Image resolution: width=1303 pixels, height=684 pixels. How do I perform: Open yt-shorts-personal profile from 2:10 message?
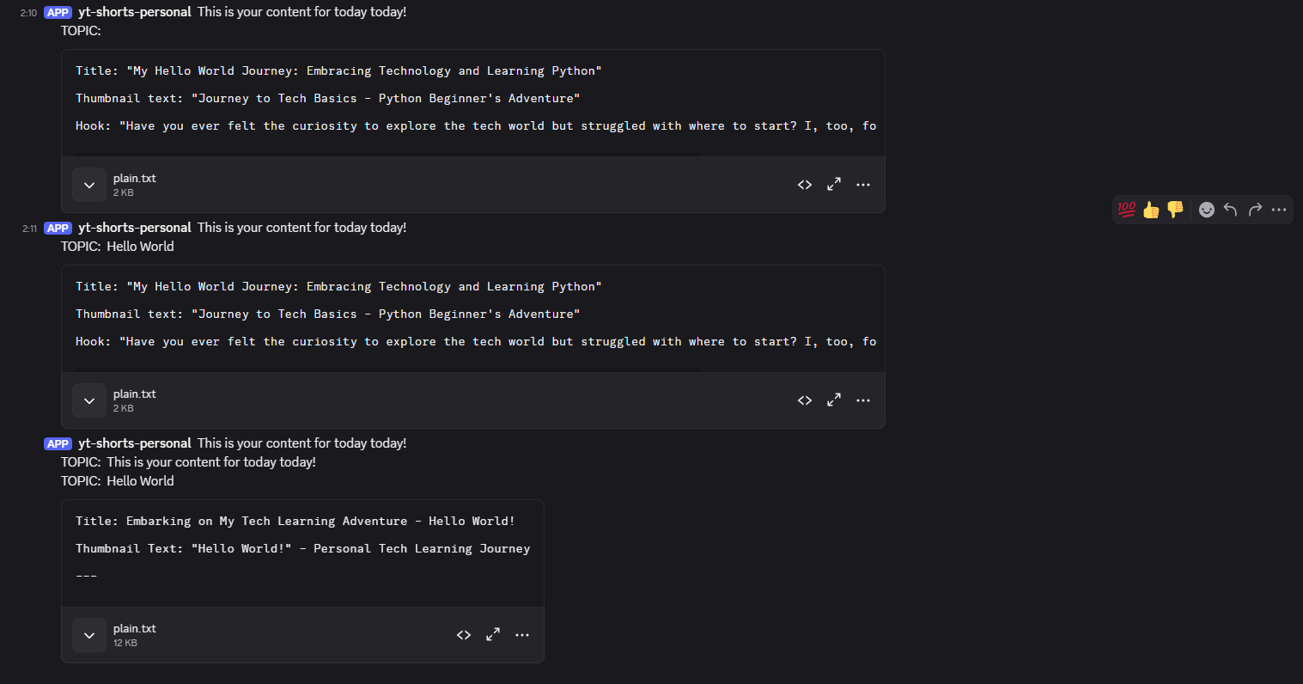(x=134, y=12)
